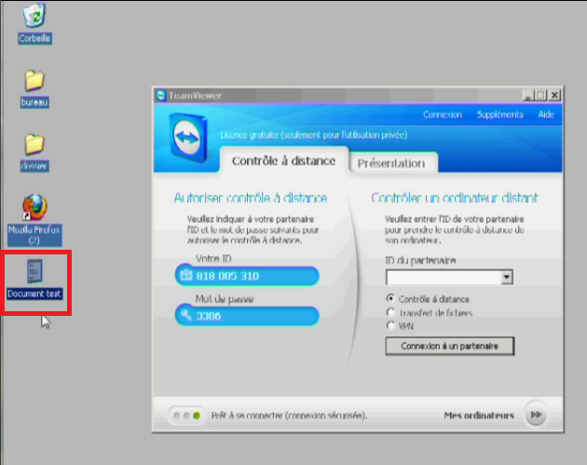Screen dimensions: 587x465
Task: Minimize the TeamViewer window
Action: click(x=528, y=95)
